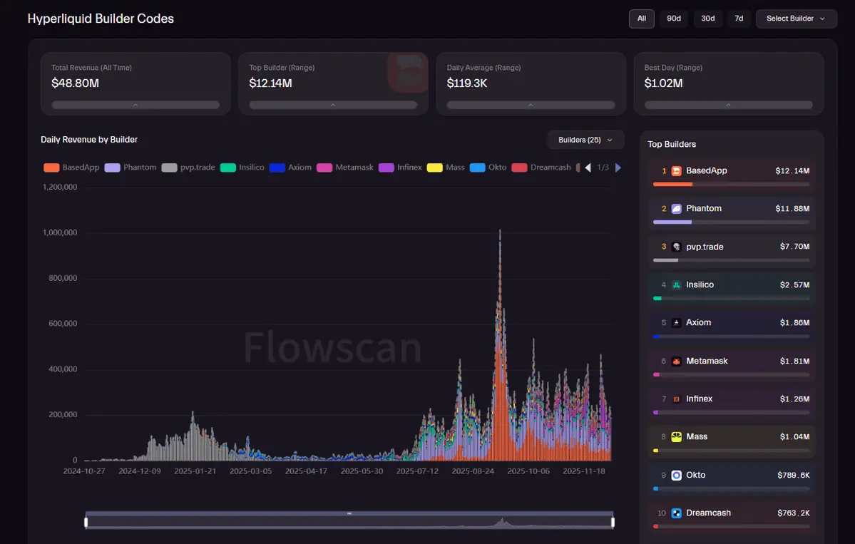Click the Top Builder card logo thumbnail

point(408,72)
